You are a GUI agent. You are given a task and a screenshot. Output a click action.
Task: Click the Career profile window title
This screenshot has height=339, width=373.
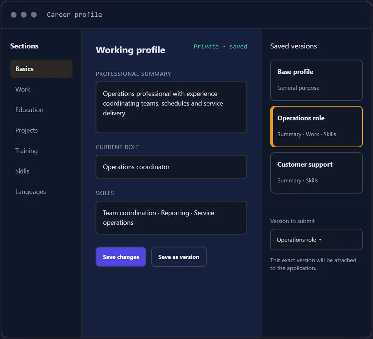75,15
